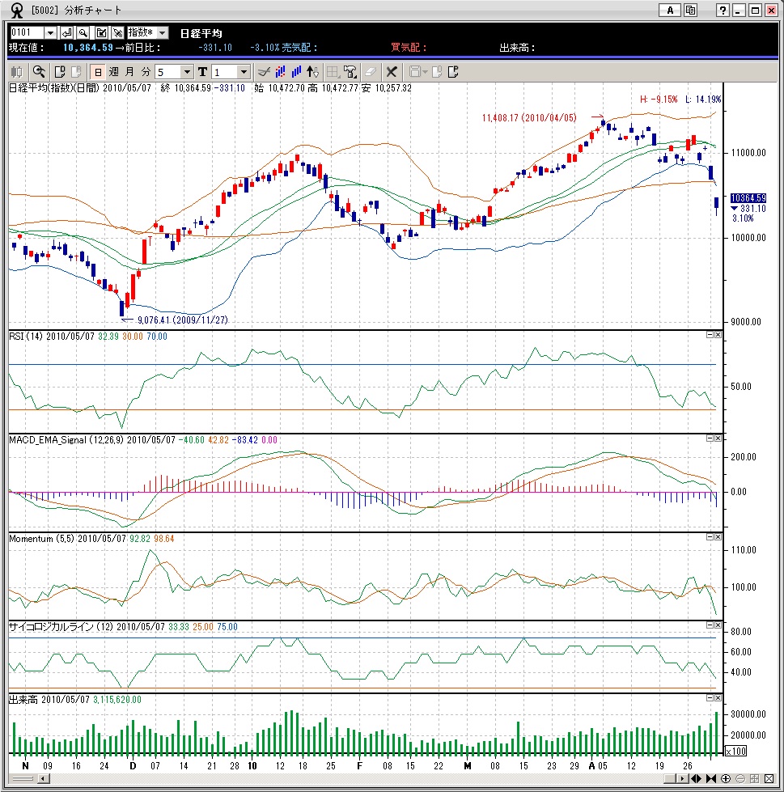Click the greyed-out copy page icon
Screen dimensions: 784x792
coord(436,72)
